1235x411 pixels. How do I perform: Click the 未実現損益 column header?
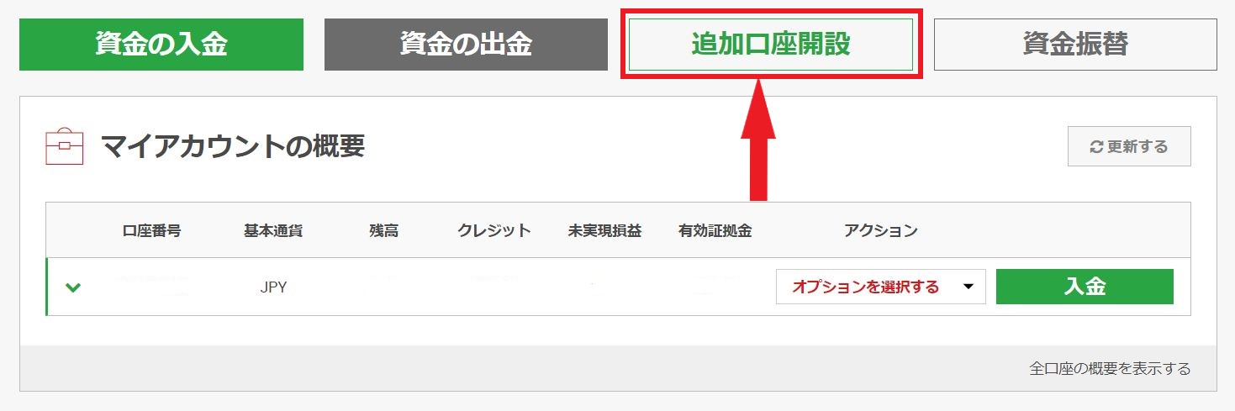[604, 230]
